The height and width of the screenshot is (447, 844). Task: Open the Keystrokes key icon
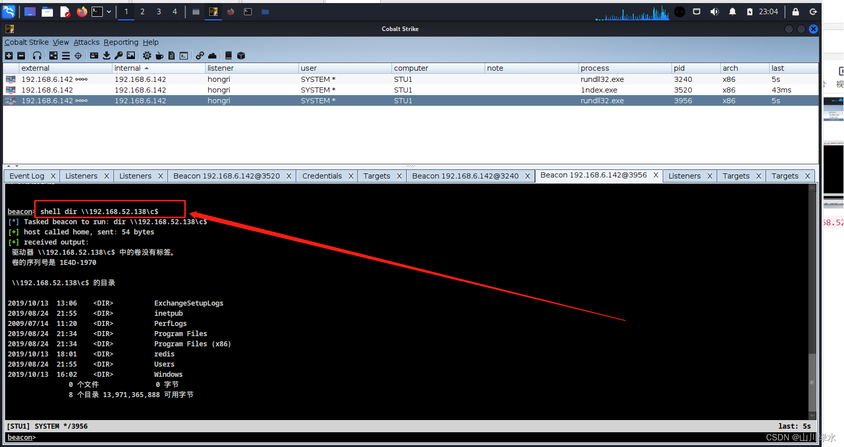[119, 55]
